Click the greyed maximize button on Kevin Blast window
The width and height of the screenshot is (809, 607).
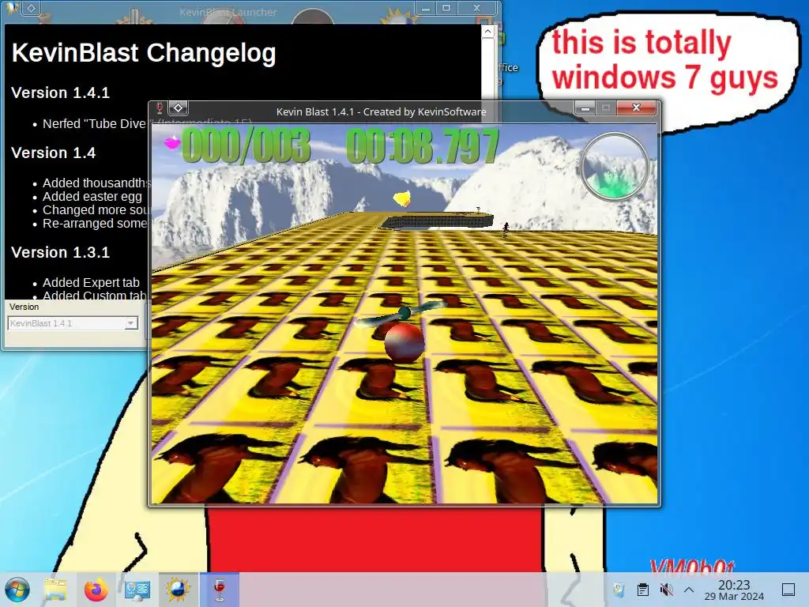point(606,107)
